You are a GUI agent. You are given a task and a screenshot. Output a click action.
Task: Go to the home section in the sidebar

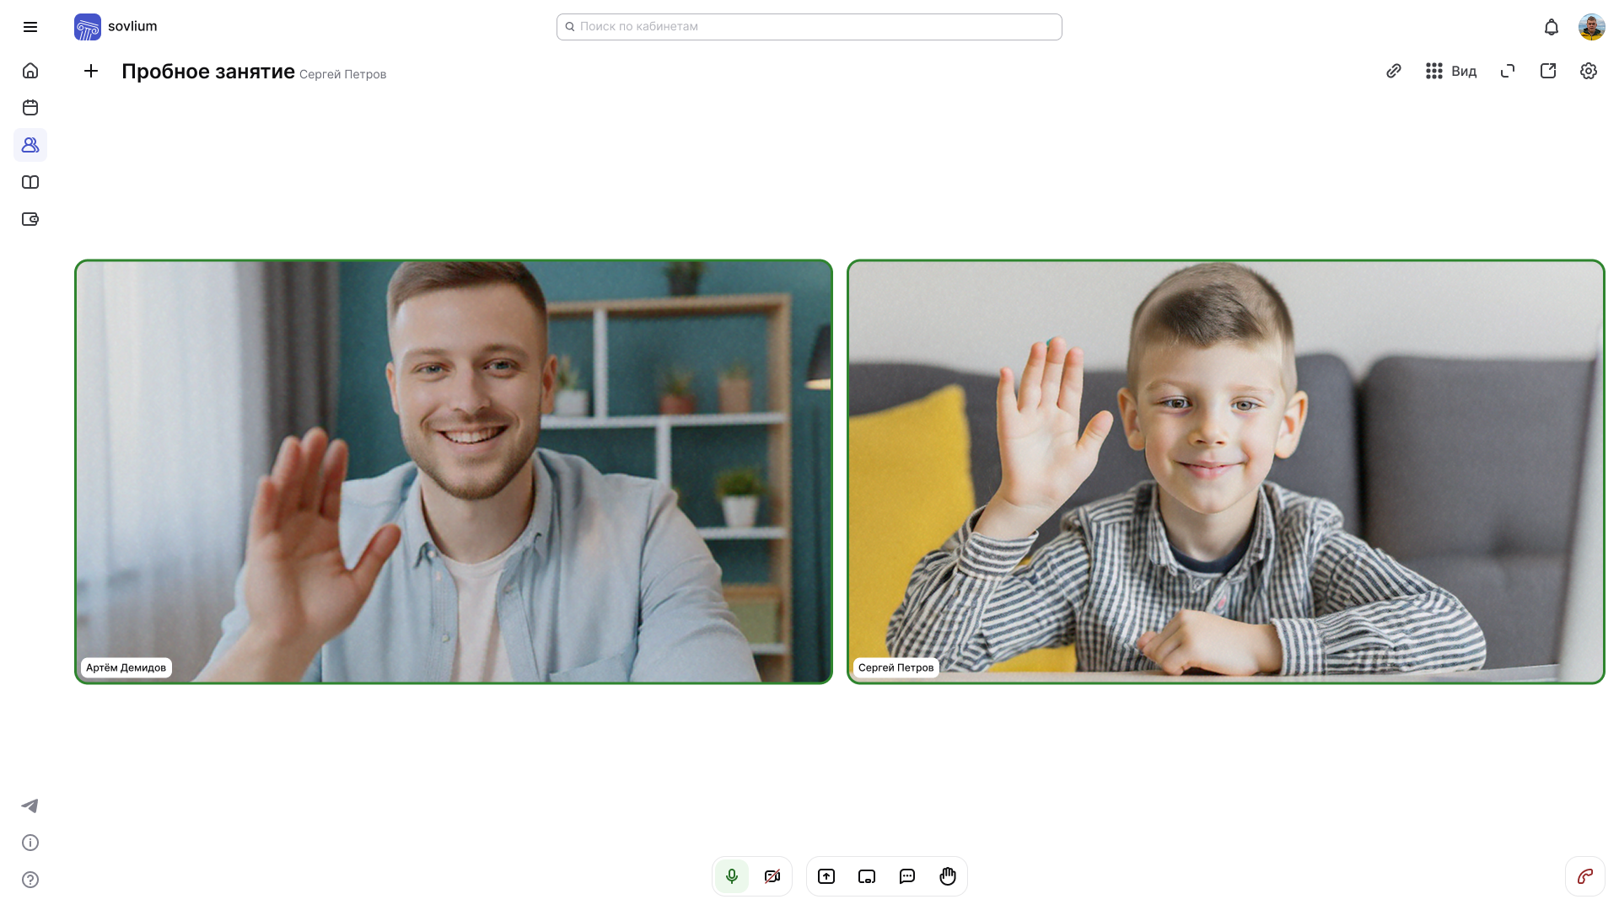(30, 71)
